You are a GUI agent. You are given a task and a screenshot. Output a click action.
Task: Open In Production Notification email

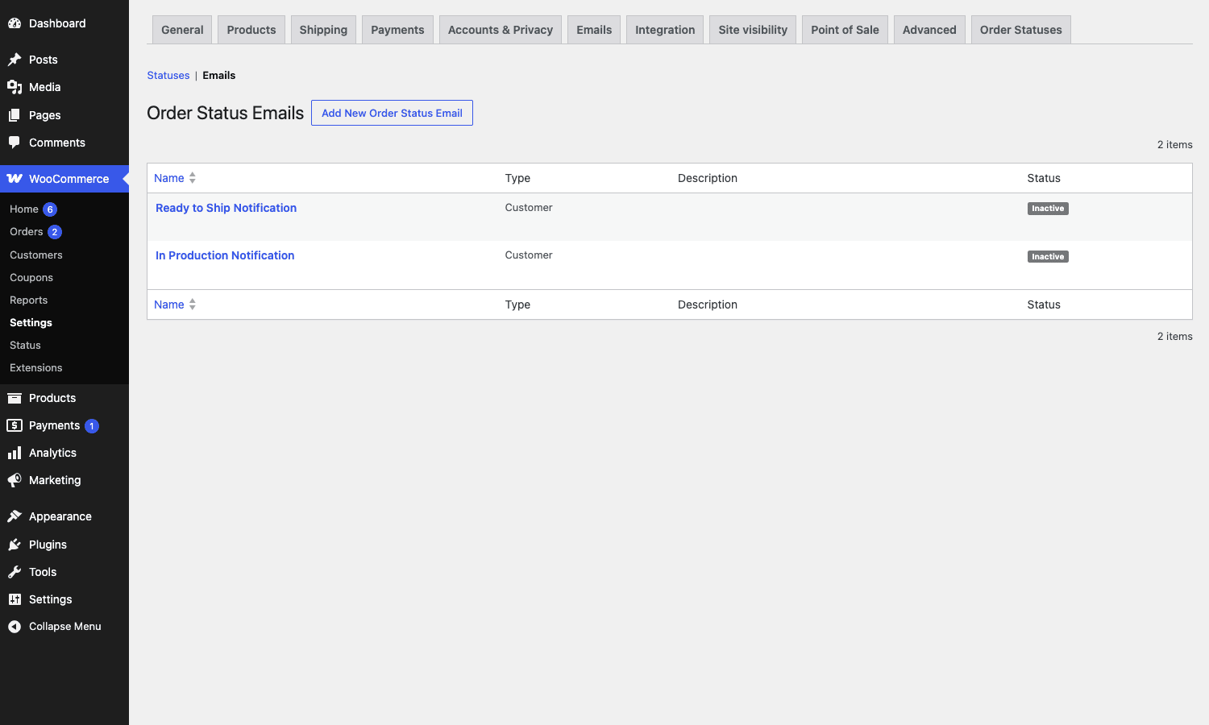click(225, 255)
